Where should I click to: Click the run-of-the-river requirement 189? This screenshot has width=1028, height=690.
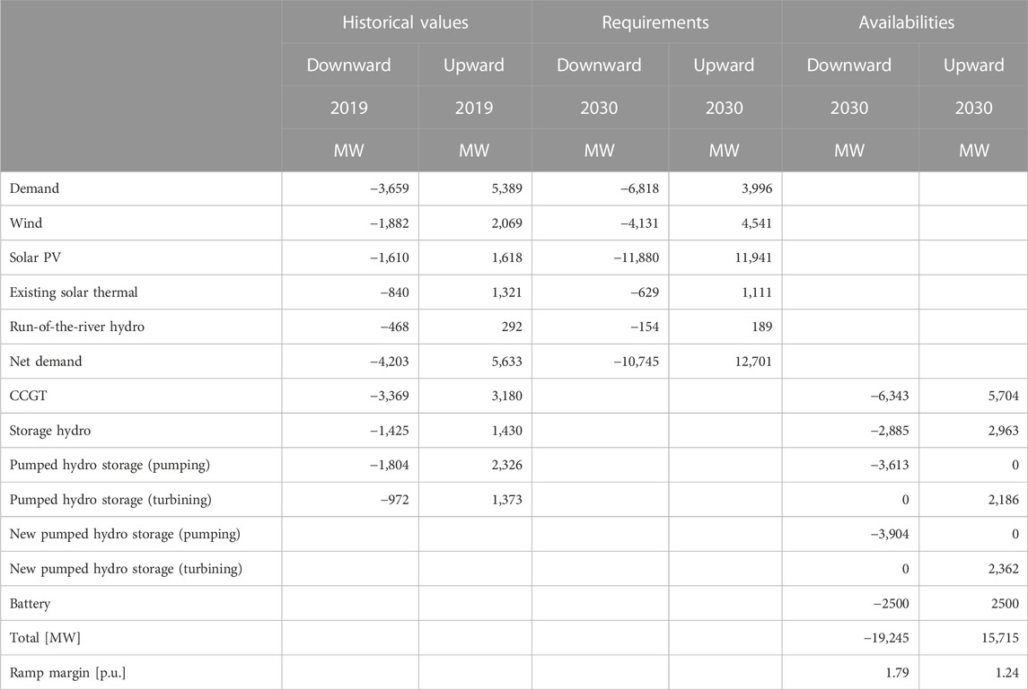click(x=761, y=327)
